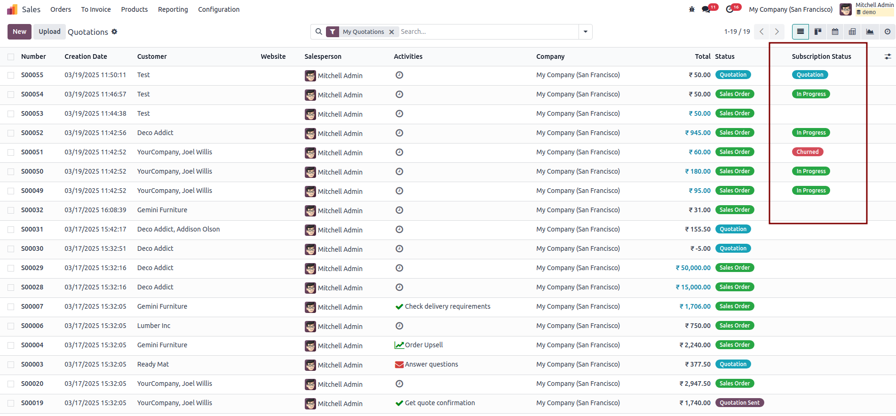Toggle the select-all header checkbox
This screenshot has height=416, width=896.
[11, 57]
